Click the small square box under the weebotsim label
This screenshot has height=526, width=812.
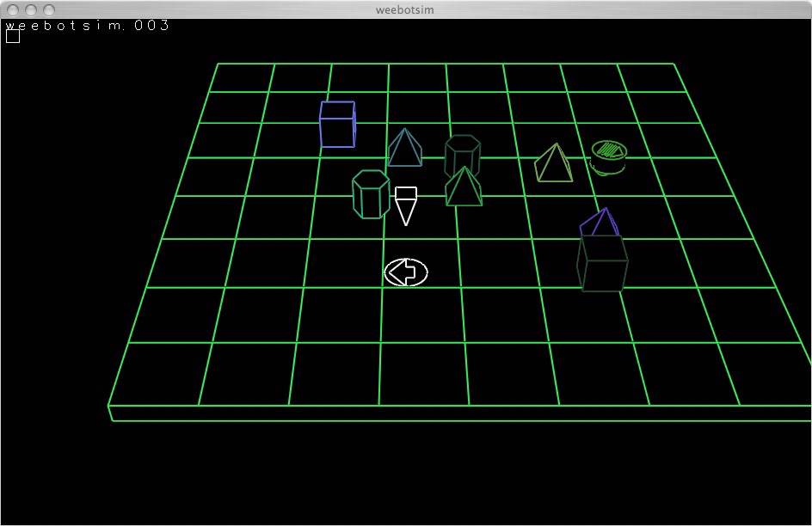coord(13,36)
